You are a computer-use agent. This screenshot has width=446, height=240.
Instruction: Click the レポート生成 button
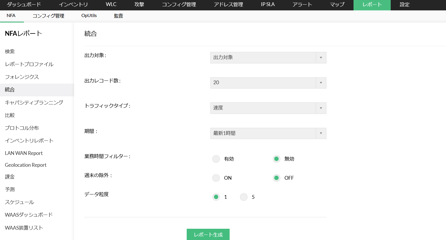tap(208, 235)
